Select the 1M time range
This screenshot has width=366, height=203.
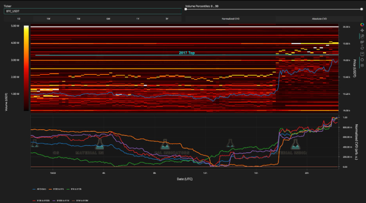pos(78,19)
